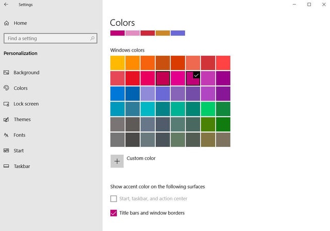Click the Colors page title

122,23
